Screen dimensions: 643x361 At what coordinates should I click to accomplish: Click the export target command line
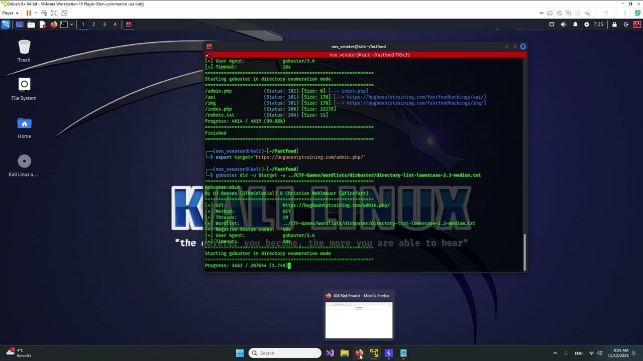point(290,157)
